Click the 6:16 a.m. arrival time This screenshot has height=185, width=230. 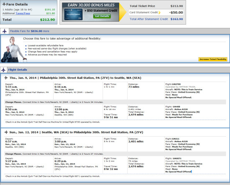click(x=61, y=87)
